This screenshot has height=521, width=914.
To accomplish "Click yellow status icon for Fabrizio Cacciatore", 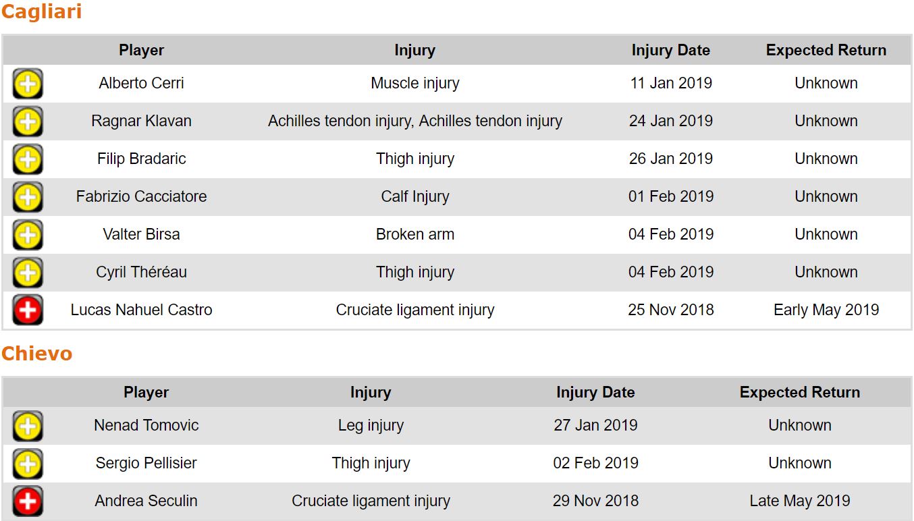I will (x=28, y=197).
